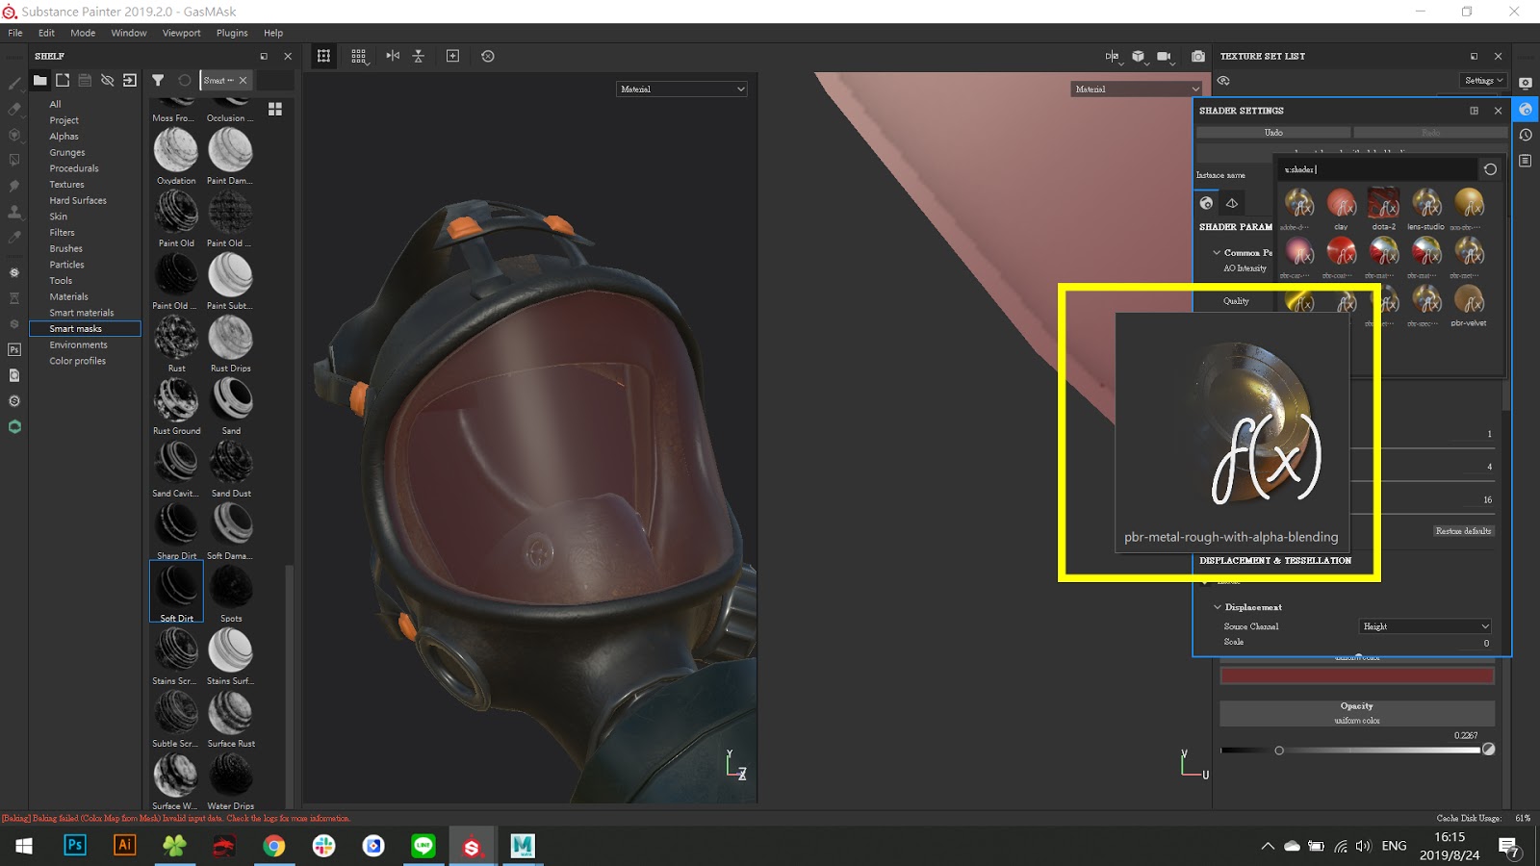
Task: Open the Source Channel Height dropdown
Action: point(1425,626)
